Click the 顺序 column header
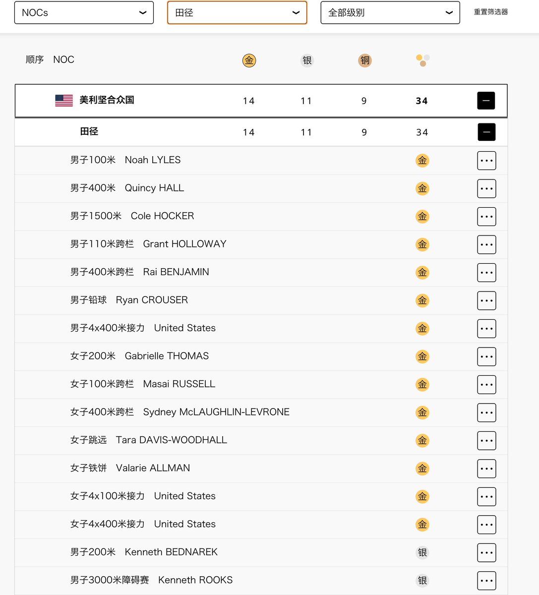This screenshot has width=539, height=595. point(35,59)
